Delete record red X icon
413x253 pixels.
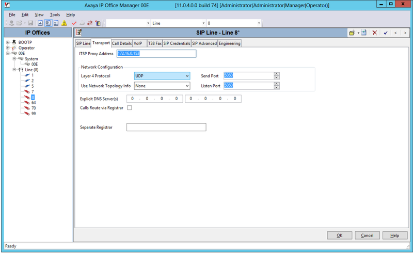tap(375, 33)
